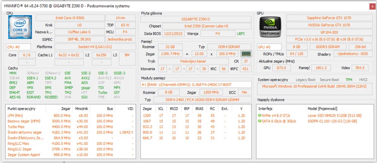Click the AVX2 feature label
This screenshot has height=163, width=377.
pyautogui.click(x=85, y=78)
